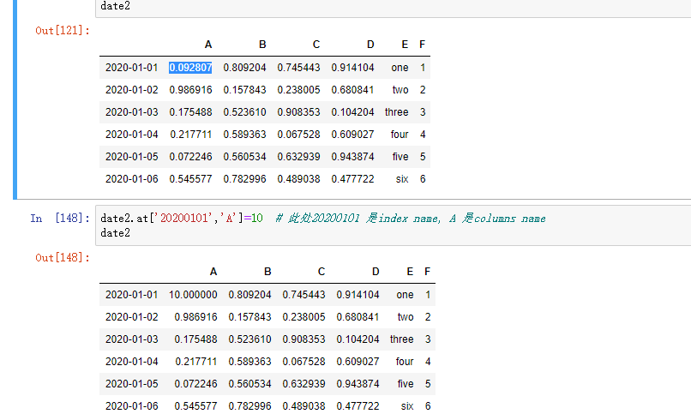
Task: Click inside code cell In [148]
Action: (394, 225)
